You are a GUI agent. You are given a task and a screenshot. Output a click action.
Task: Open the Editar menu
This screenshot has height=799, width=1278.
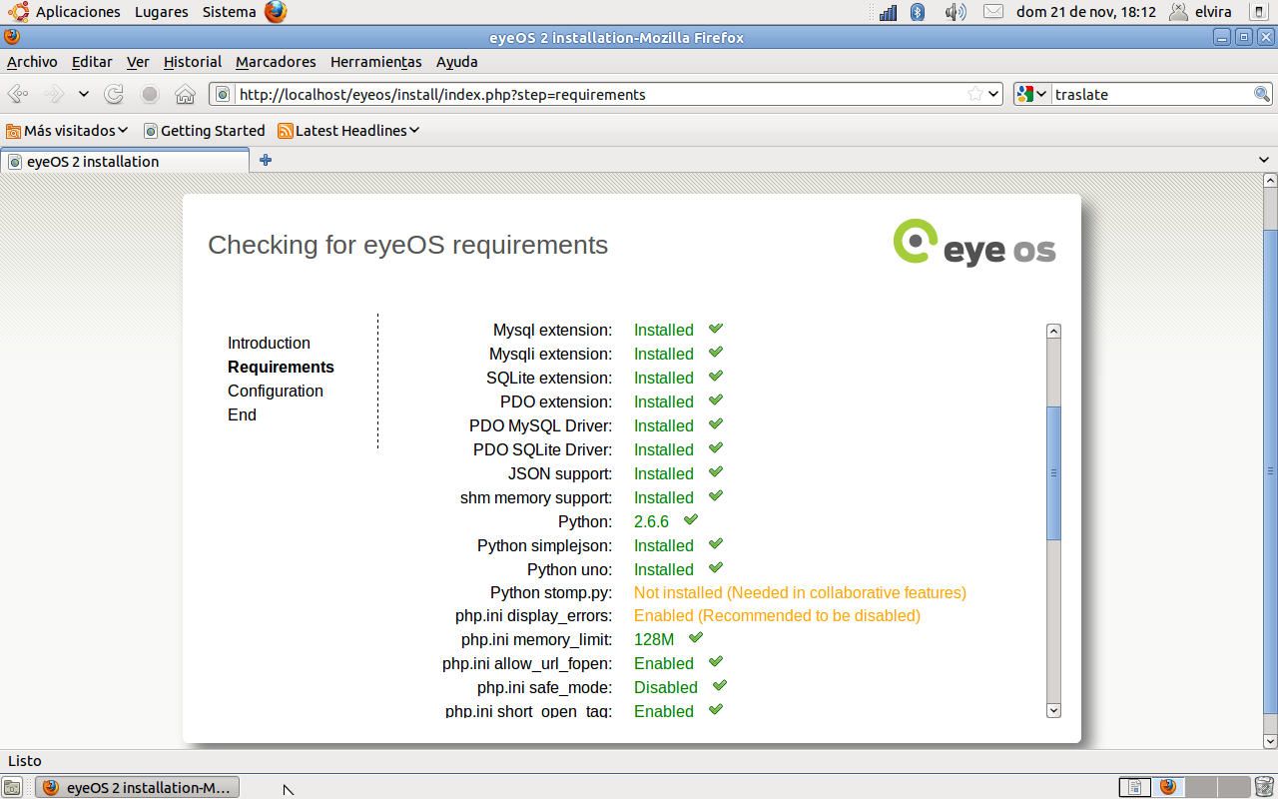[92, 62]
